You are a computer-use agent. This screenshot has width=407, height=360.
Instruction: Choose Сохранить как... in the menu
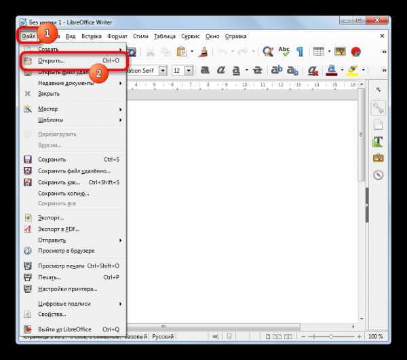pos(73,182)
